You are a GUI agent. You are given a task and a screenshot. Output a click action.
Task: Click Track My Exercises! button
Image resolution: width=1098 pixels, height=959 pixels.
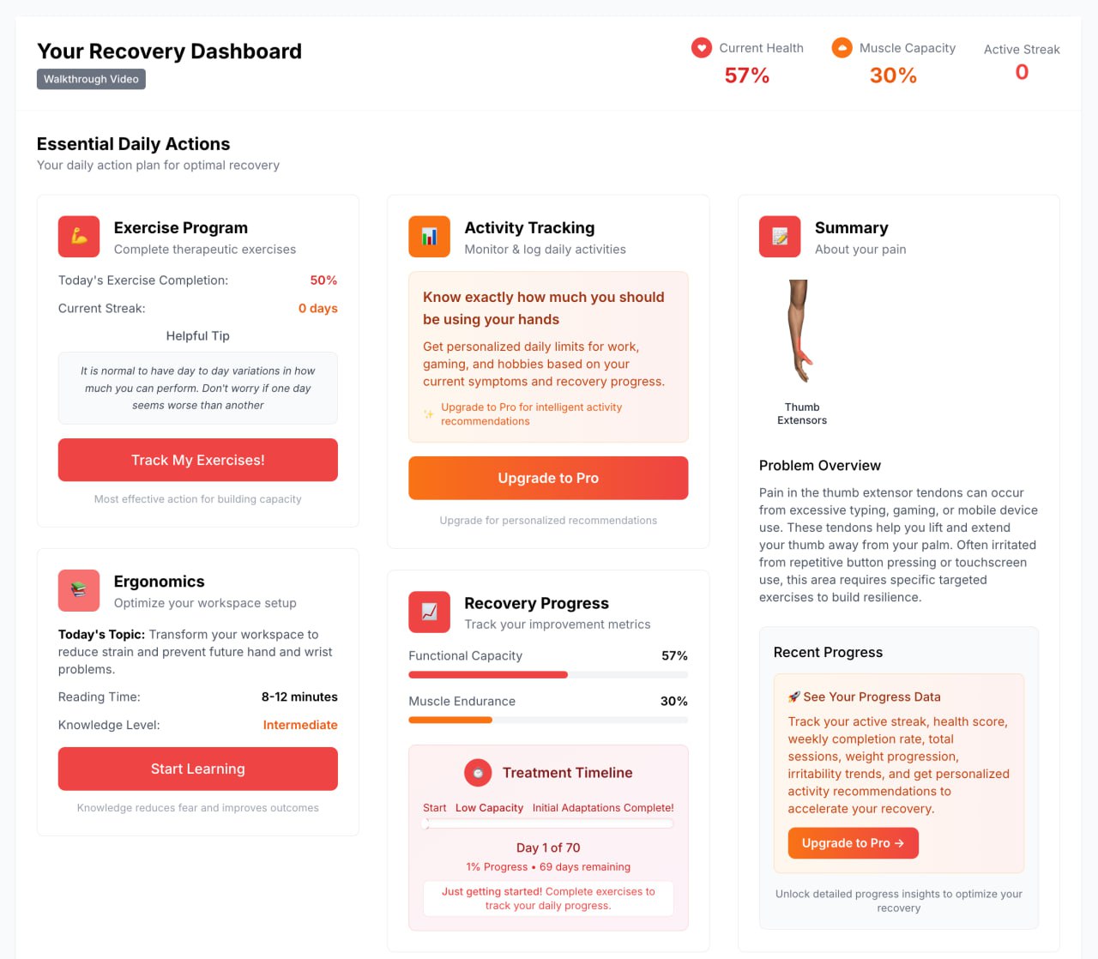coord(198,460)
